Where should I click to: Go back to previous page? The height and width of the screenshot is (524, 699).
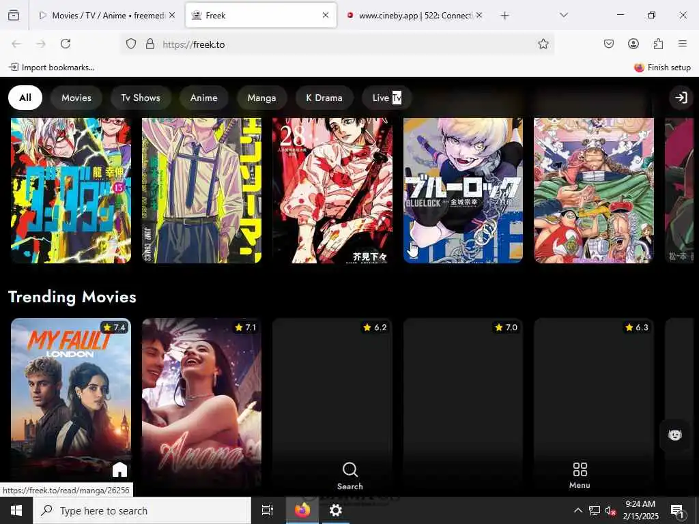(16, 44)
